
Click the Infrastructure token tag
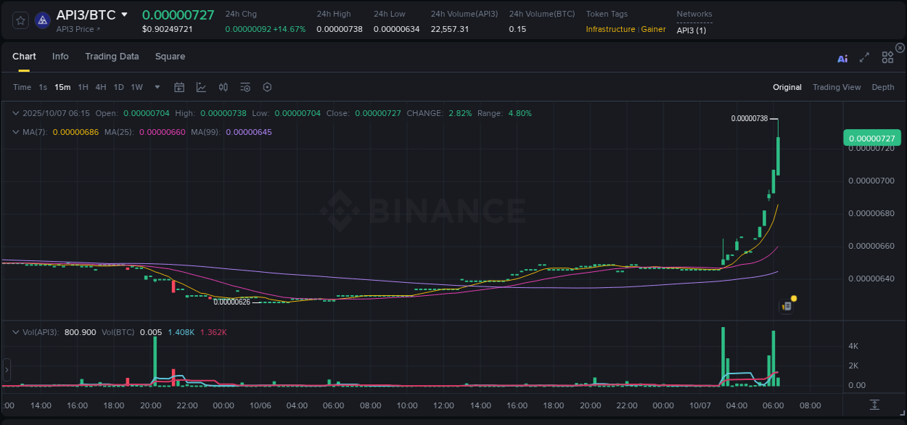pos(610,30)
